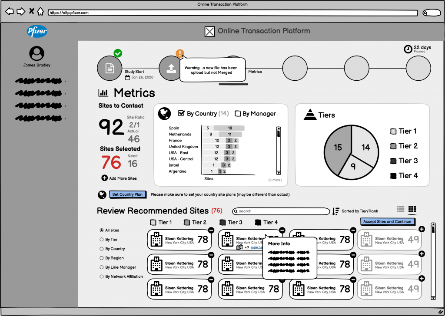445x316 pixels.
Task: Select the By Tier radio button
Action: point(102,240)
